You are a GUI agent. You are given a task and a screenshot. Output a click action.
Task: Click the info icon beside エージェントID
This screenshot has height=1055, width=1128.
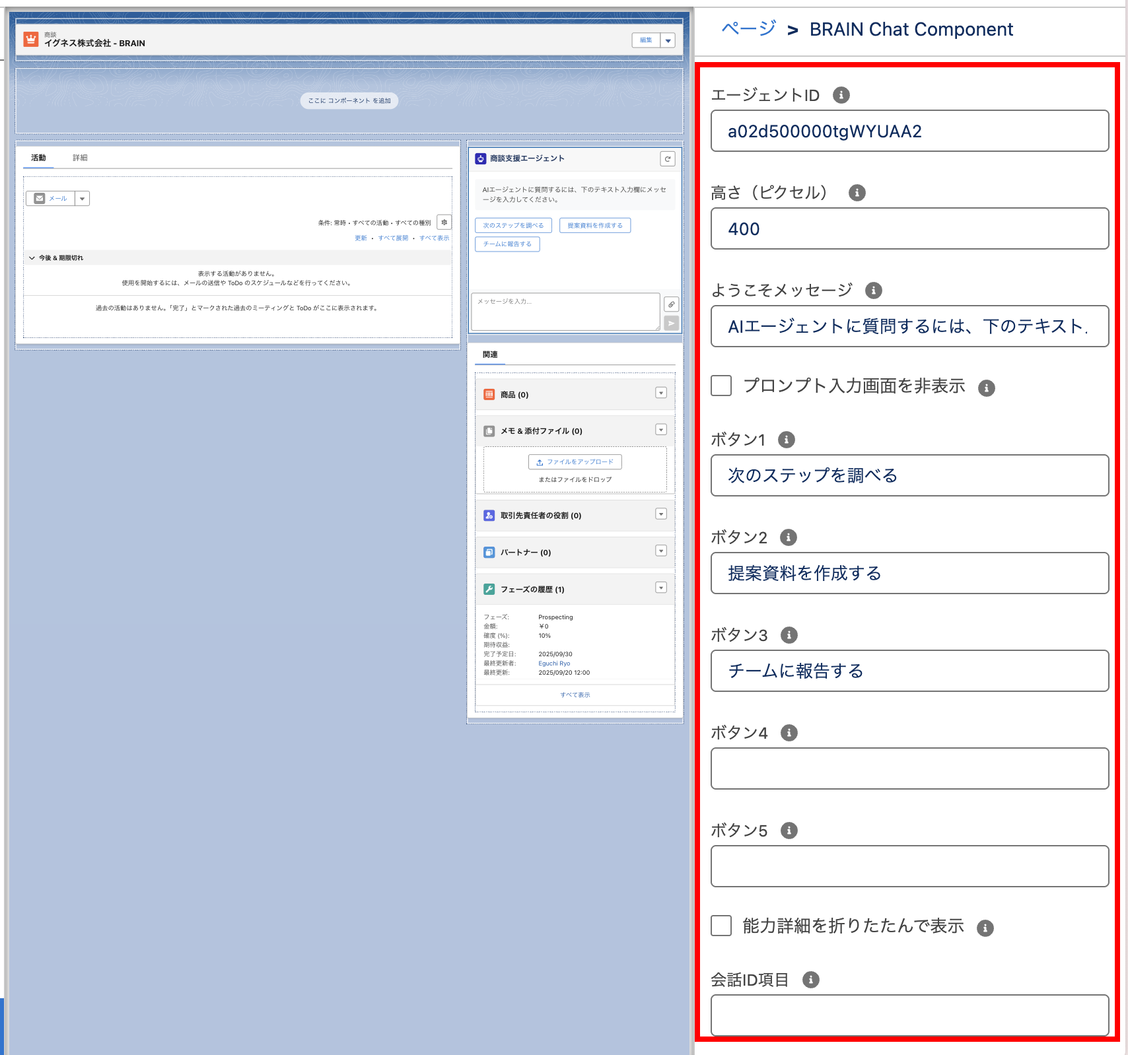pyautogui.click(x=841, y=95)
